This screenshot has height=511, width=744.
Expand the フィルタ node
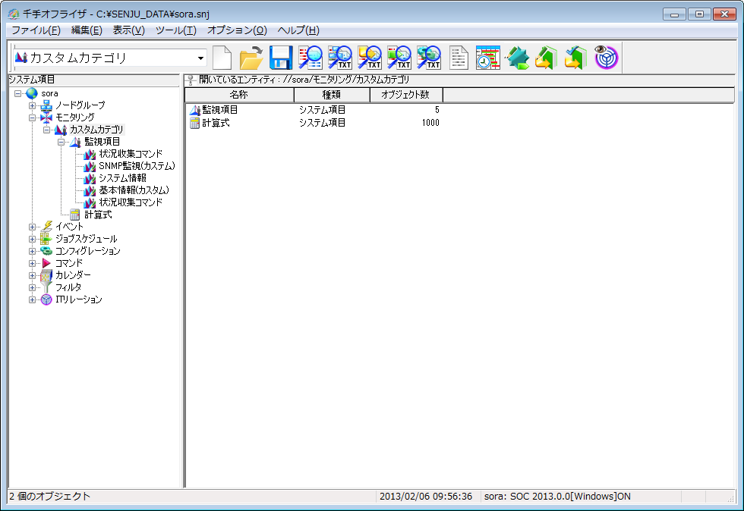(x=32, y=287)
